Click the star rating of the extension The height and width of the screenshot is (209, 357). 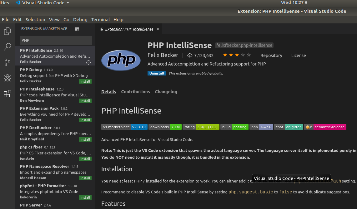point(237,55)
